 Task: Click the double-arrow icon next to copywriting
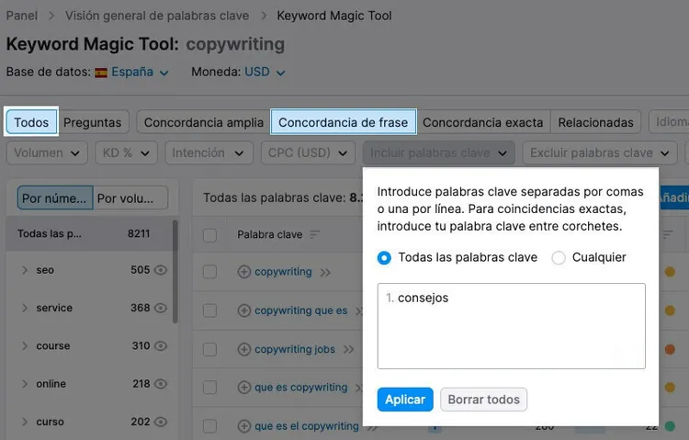(325, 273)
